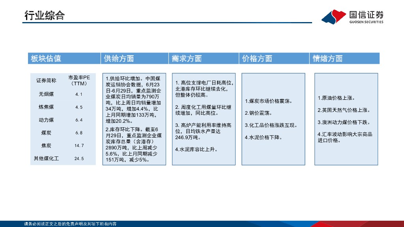This screenshot has width=404, height=227.
Task: Click the item 周度化工用煤量环比继续增加
Action: (203, 110)
